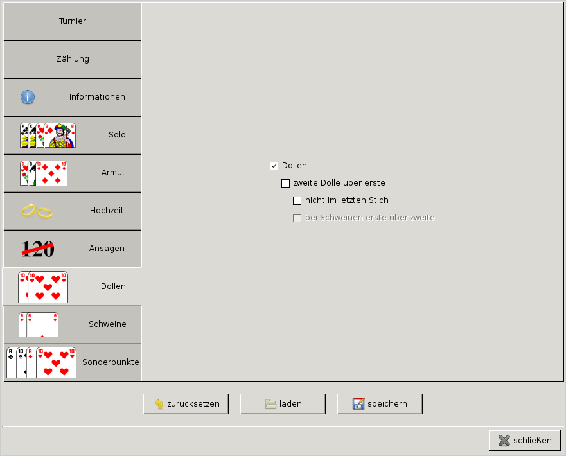Image resolution: width=566 pixels, height=456 pixels.
Task: Close the dialog with schließen
Action: coord(525,441)
